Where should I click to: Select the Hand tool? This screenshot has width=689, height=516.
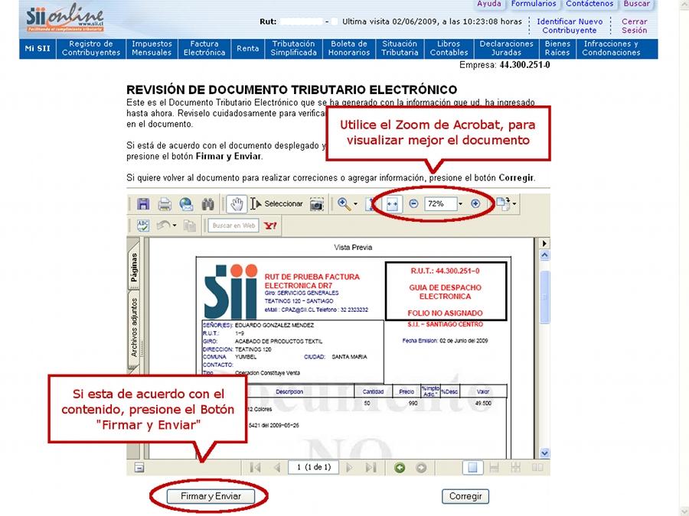237,204
